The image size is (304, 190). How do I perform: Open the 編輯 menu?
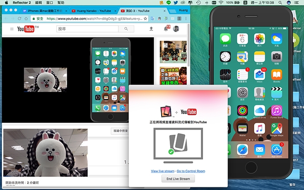[x=38, y=3]
